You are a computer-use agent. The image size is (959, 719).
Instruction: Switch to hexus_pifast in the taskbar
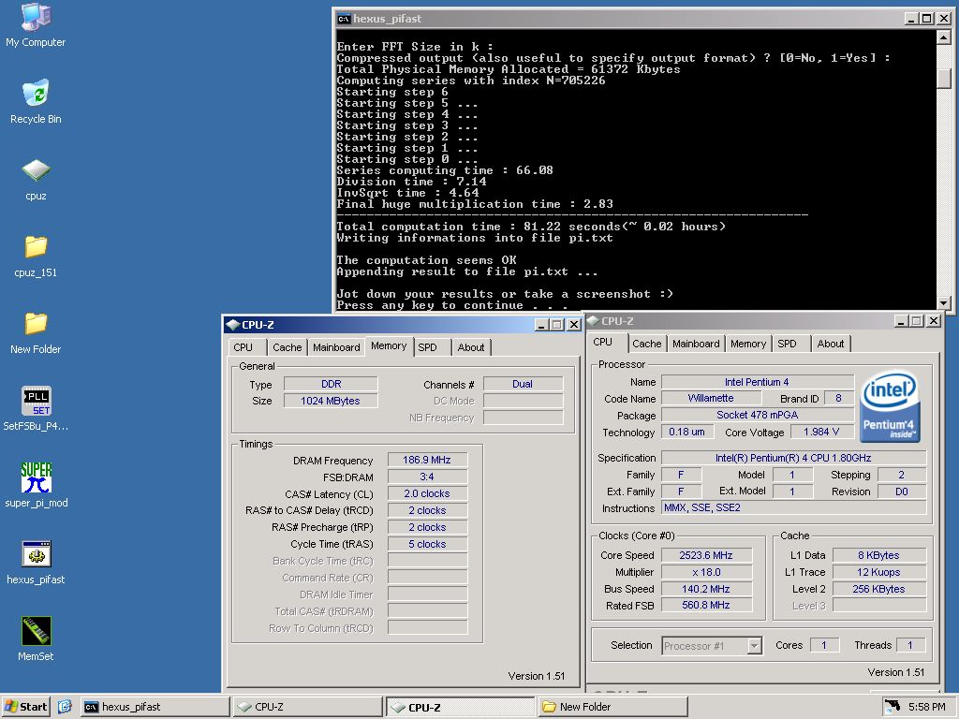point(155,707)
